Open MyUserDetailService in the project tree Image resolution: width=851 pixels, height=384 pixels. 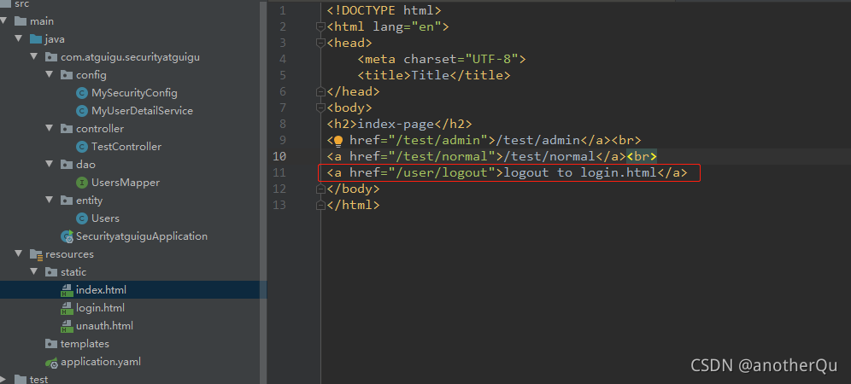point(142,111)
